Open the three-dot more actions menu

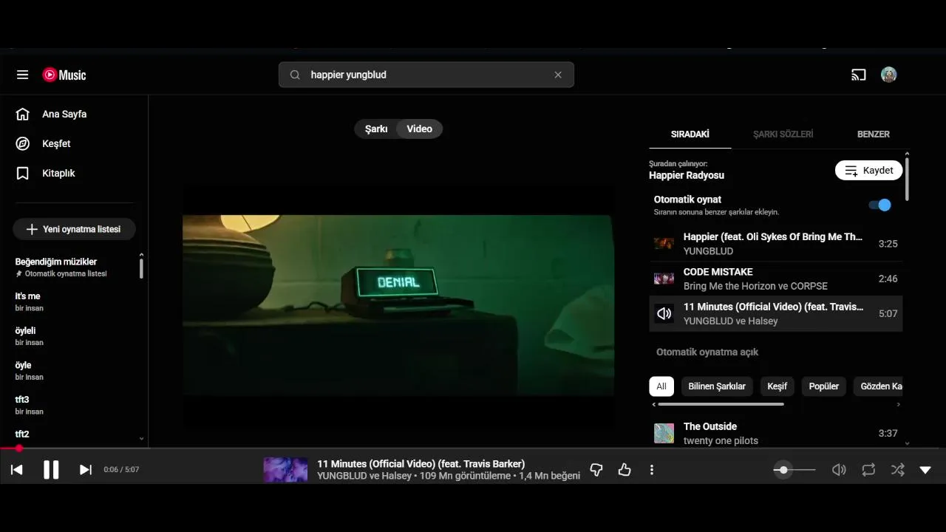pyautogui.click(x=651, y=470)
